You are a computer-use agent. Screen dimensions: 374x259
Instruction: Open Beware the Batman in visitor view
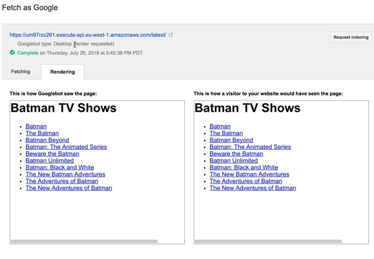(236, 154)
